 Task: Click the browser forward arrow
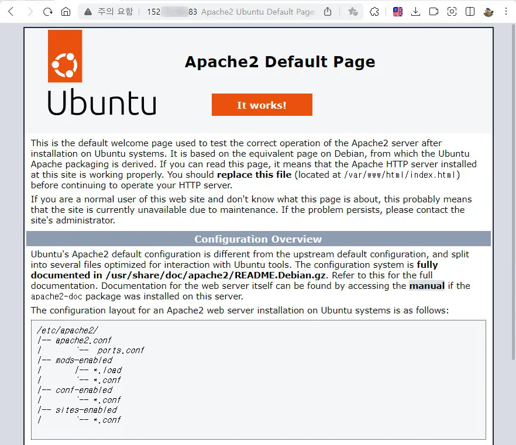pyautogui.click(x=29, y=12)
